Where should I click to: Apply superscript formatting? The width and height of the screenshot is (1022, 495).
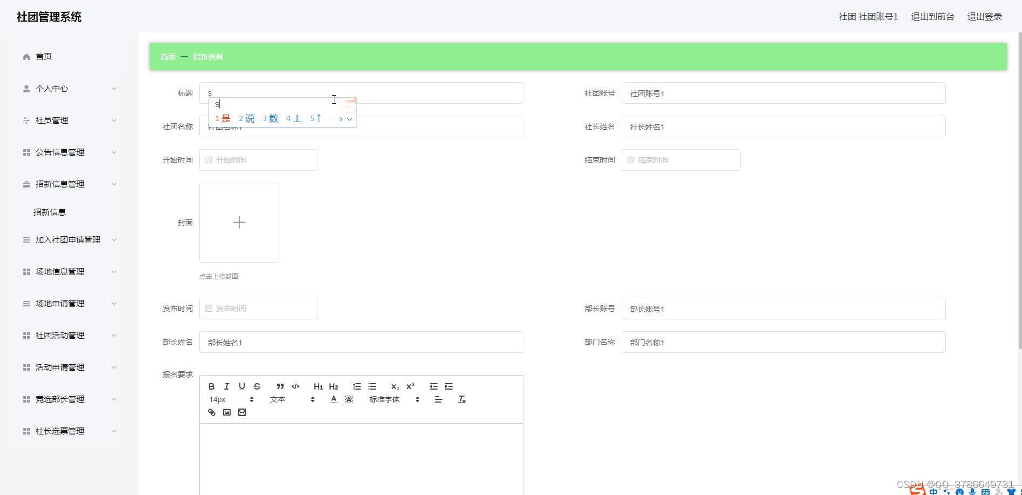click(410, 386)
